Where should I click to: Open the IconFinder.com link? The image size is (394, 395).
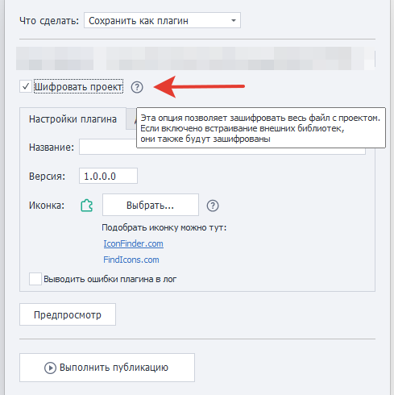(x=133, y=243)
